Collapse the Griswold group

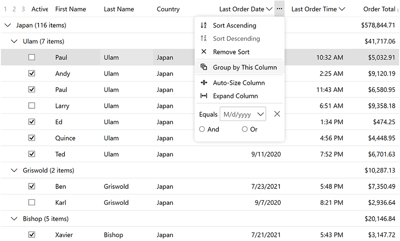coord(14,171)
